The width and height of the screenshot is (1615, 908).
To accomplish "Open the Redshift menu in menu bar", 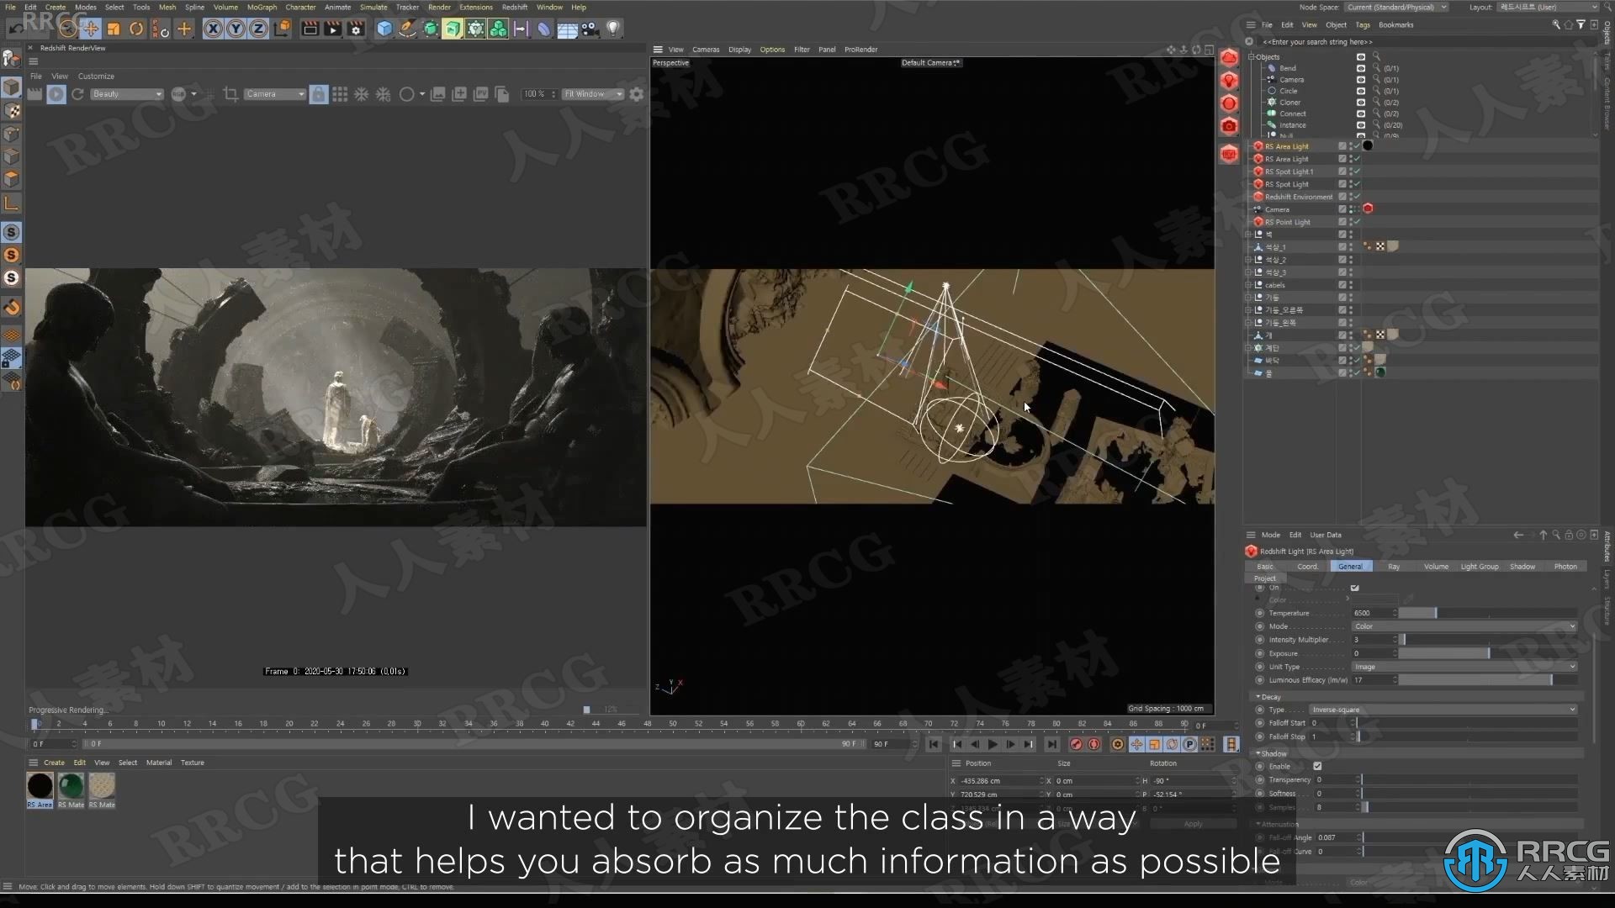I will pos(514,7).
